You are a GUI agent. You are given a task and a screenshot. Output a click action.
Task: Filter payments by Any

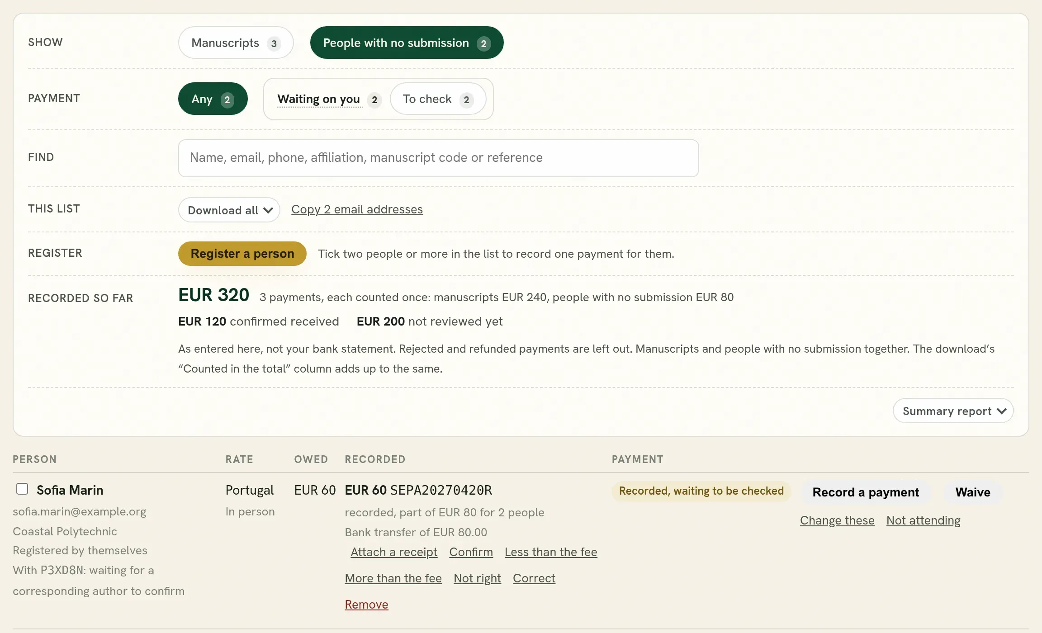point(213,99)
